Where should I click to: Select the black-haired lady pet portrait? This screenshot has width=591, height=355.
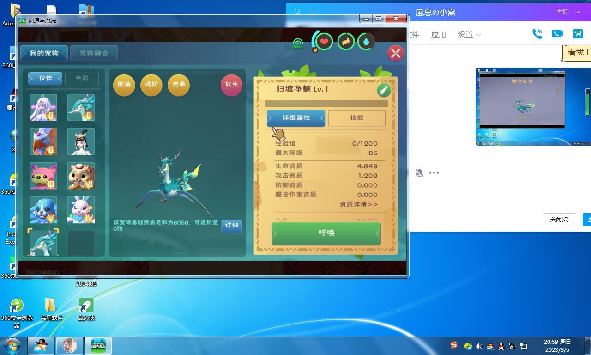tap(81, 141)
